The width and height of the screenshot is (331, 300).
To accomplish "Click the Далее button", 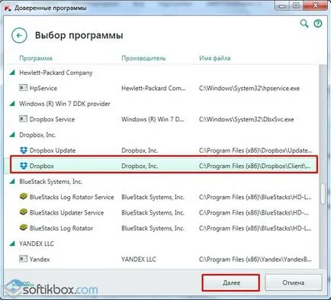I will point(231,282).
